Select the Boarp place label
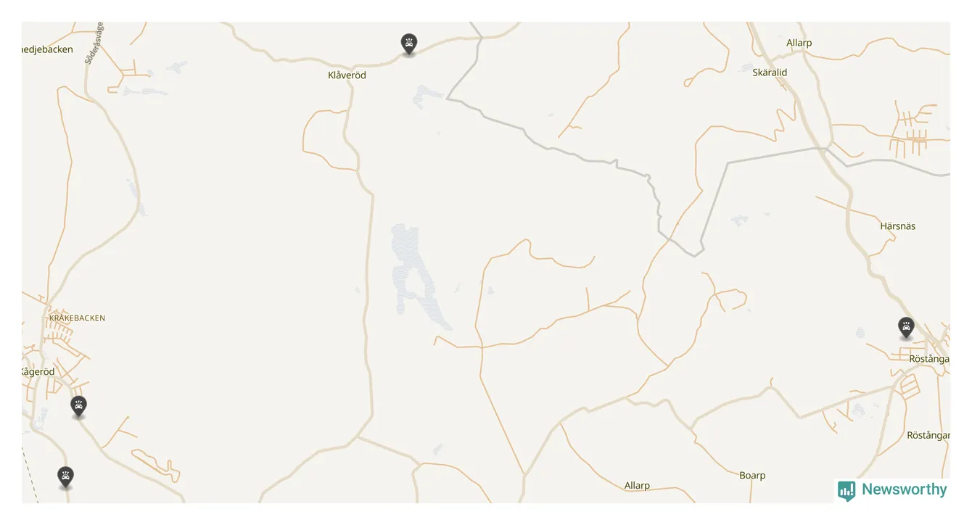The image size is (972, 525). (752, 476)
